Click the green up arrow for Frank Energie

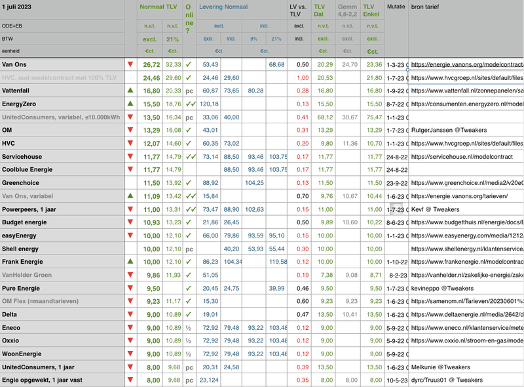click(x=130, y=261)
